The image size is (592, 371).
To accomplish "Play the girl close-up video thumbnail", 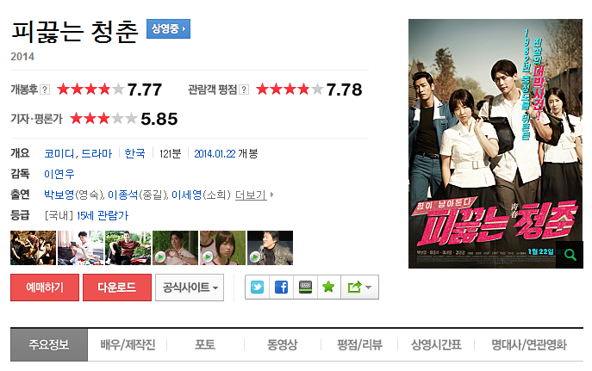I will tap(223, 248).
